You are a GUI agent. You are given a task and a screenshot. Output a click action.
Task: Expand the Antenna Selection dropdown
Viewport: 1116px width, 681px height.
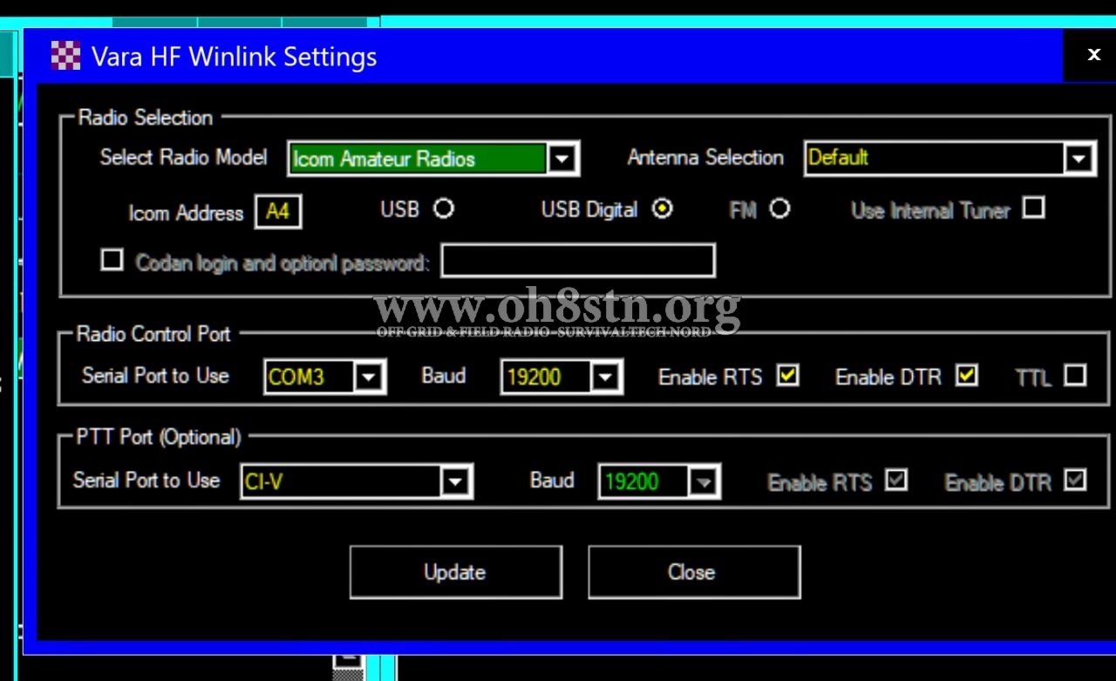point(1079,160)
